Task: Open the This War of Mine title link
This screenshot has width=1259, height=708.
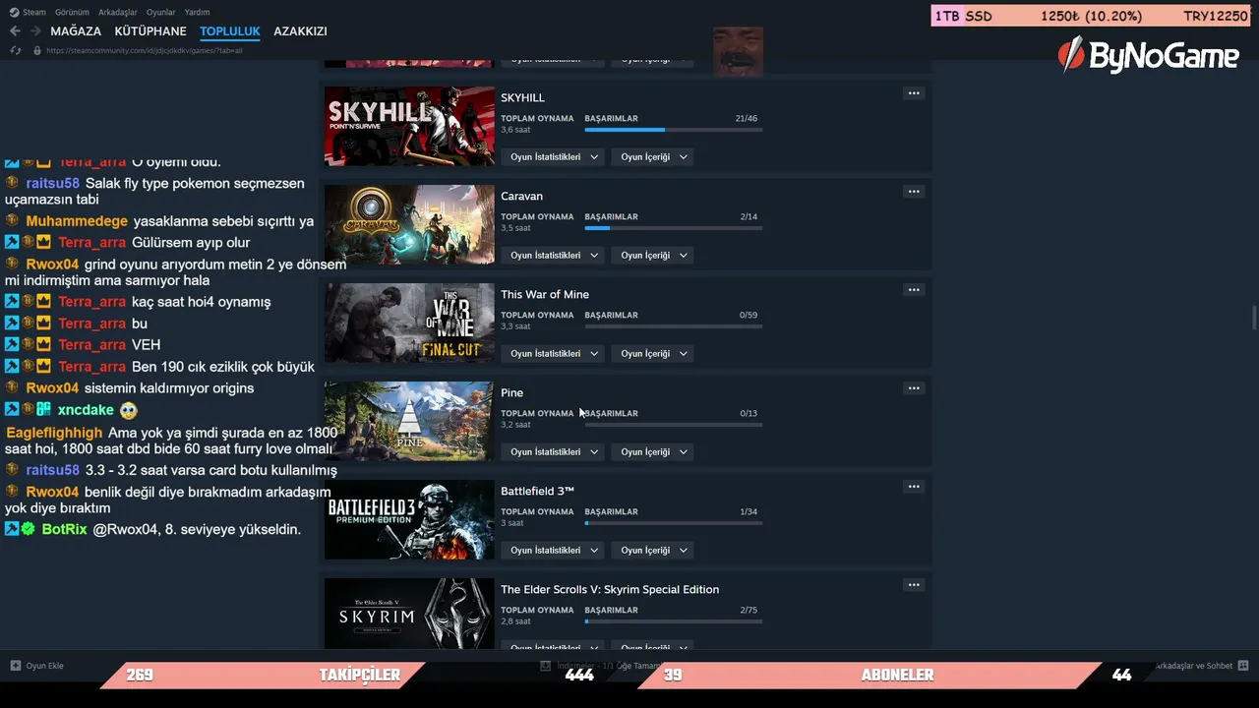Action: tap(545, 295)
